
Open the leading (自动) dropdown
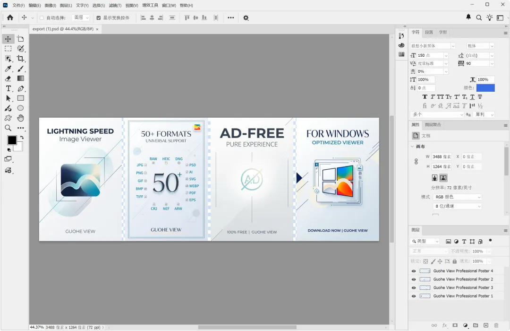coord(492,56)
